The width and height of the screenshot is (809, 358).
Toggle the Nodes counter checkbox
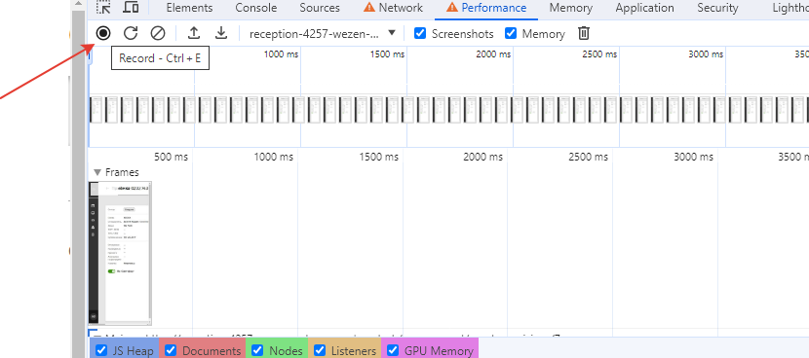257,350
